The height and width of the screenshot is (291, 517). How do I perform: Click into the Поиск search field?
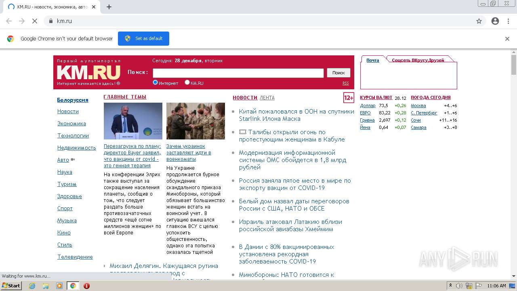click(x=238, y=73)
